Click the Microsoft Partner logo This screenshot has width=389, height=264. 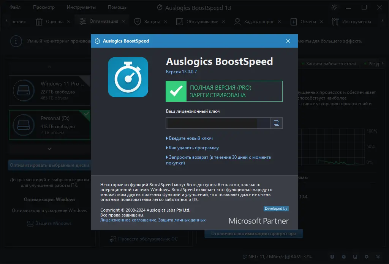(258, 221)
